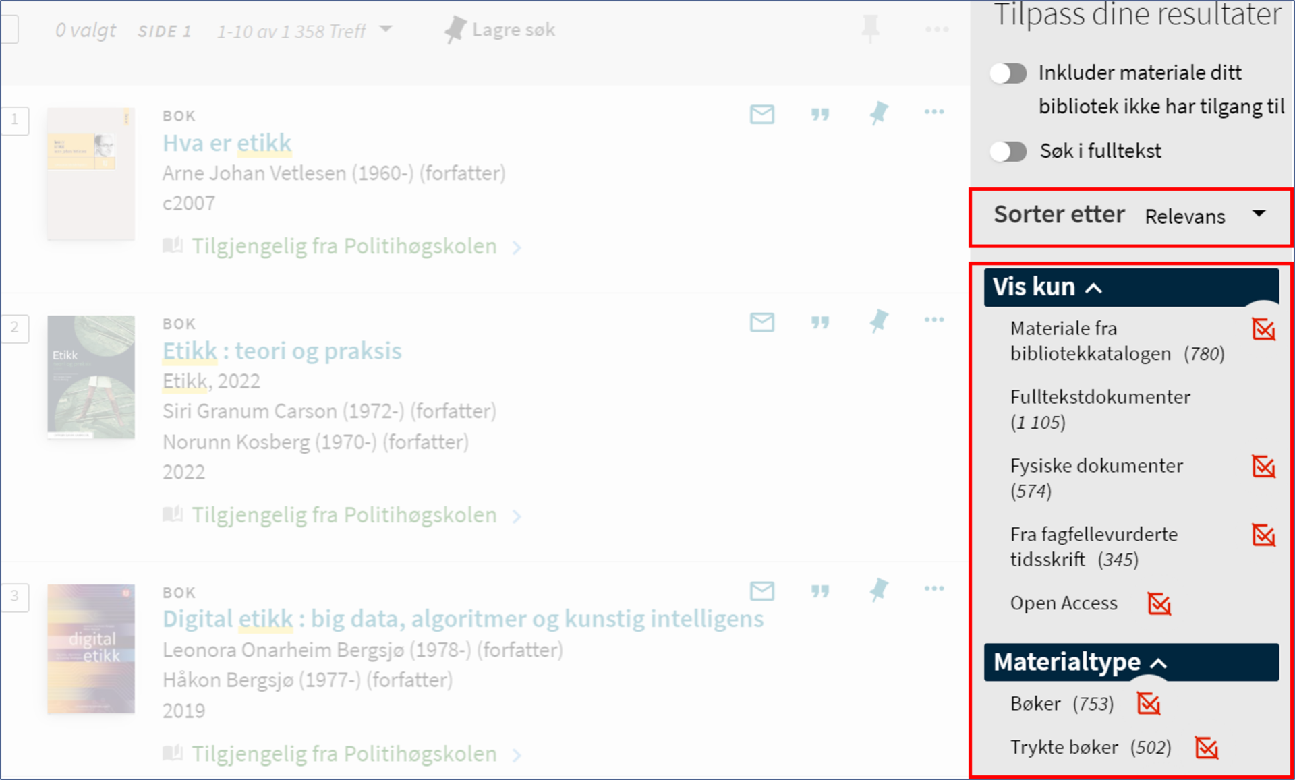Collapse the 'Vis kun' section
The image size is (1295, 780).
click(x=1131, y=287)
